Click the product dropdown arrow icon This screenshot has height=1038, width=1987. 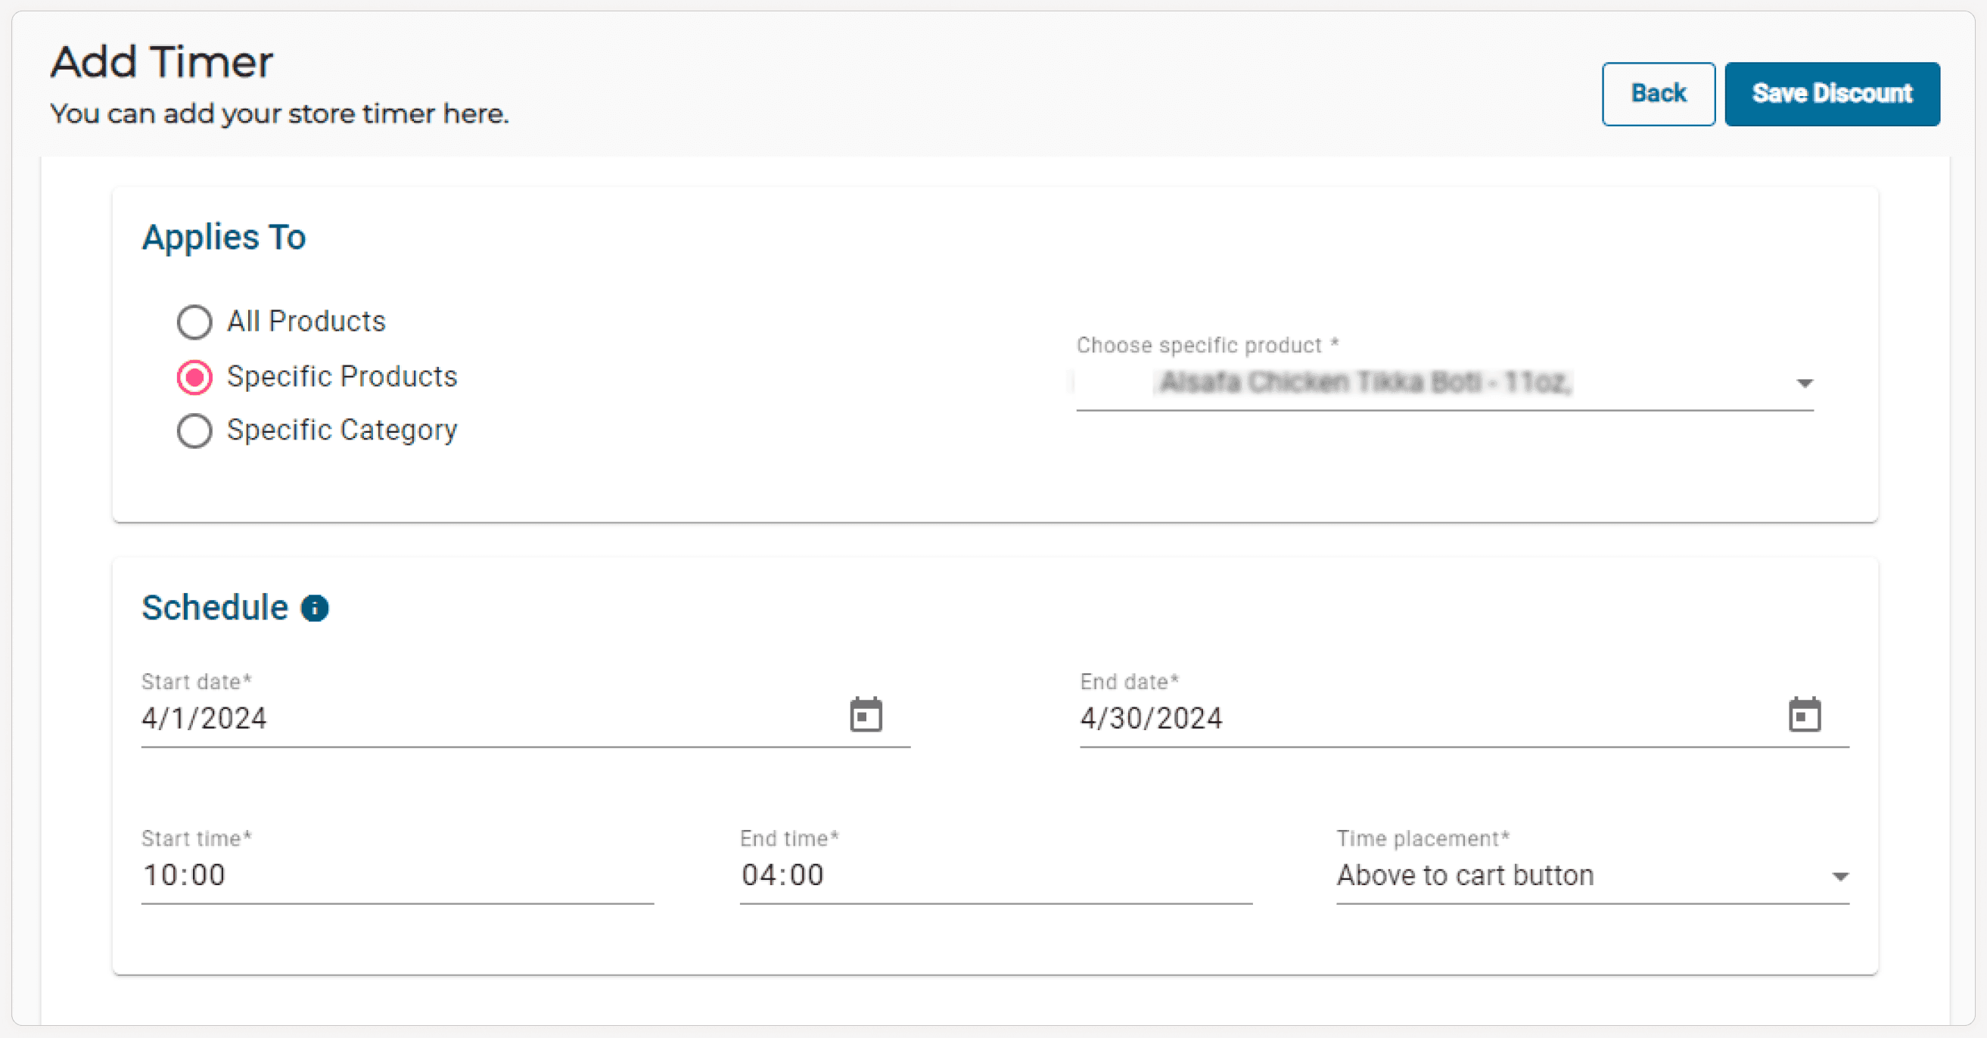click(x=1804, y=384)
